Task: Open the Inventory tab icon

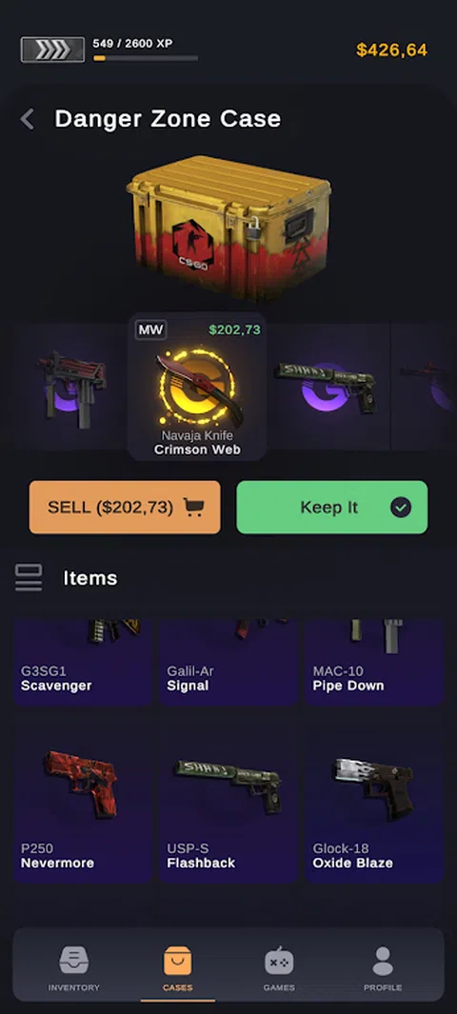Action: [x=73, y=961]
